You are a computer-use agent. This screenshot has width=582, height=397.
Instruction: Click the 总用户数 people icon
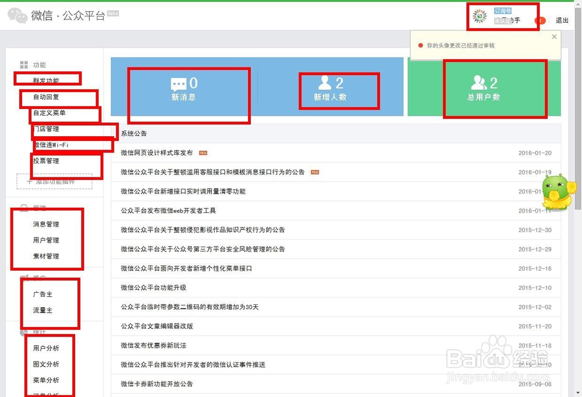(479, 83)
